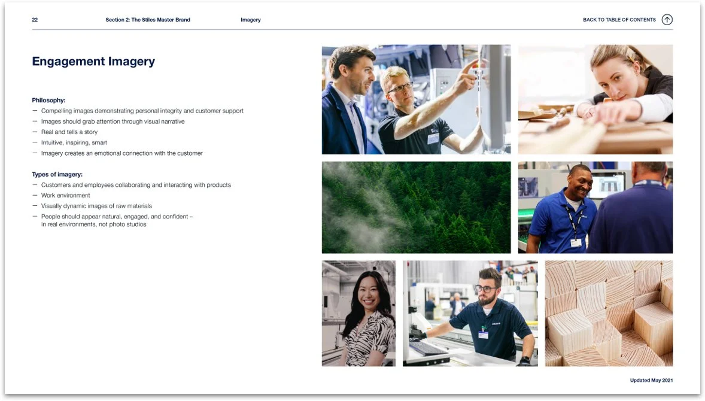Click the Types of imagery: subheading
Viewport: 705px width, 401px height.
coord(57,174)
